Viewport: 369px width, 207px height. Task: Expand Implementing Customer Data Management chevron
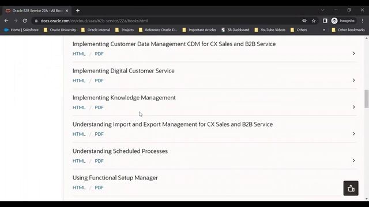click(x=353, y=53)
